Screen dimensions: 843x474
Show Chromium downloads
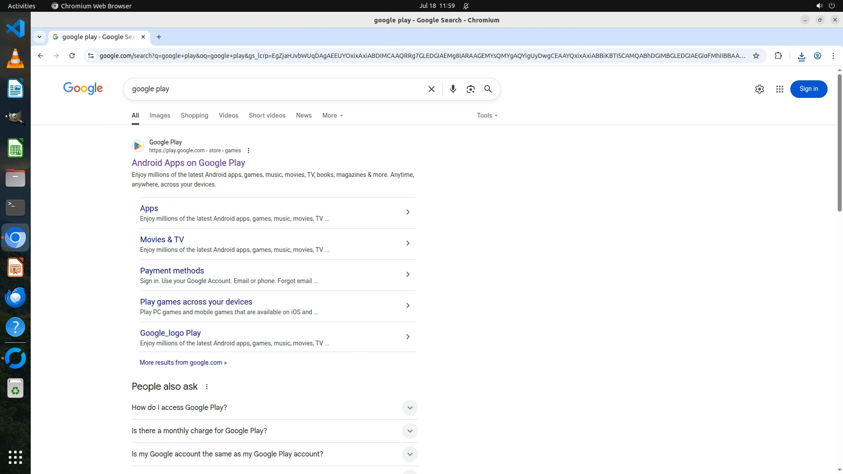pos(801,56)
